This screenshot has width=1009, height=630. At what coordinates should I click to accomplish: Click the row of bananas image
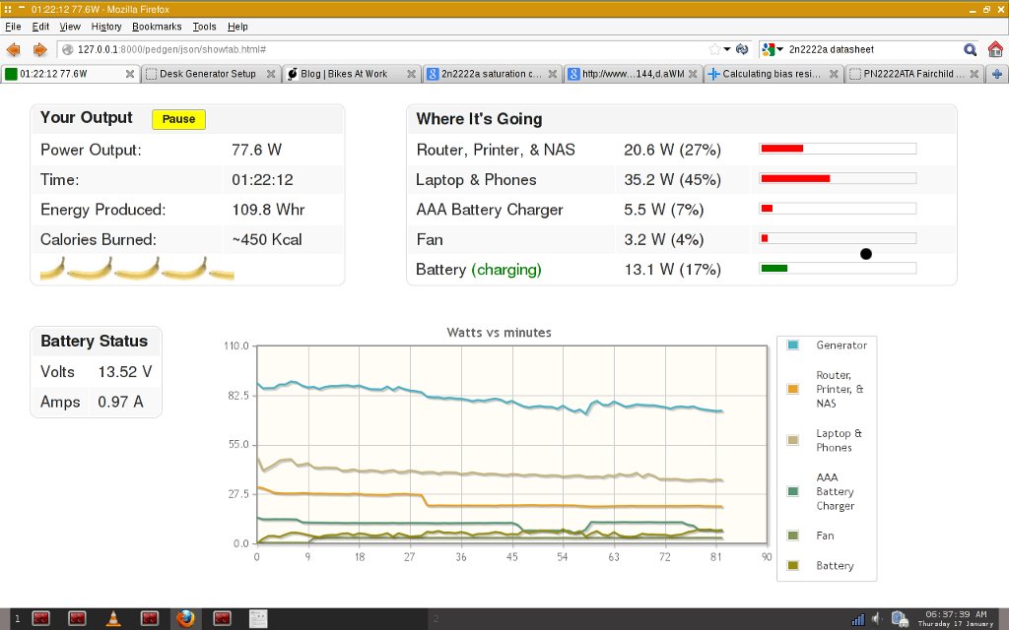pyautogui.click(x=137, y=269)
